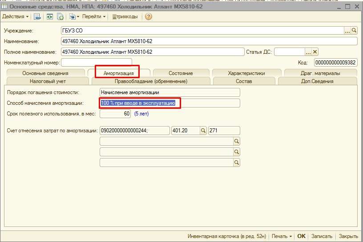Click the copy-with-plus toolbar icon
This screenshot has width=363, height=242.
[60, 17]
